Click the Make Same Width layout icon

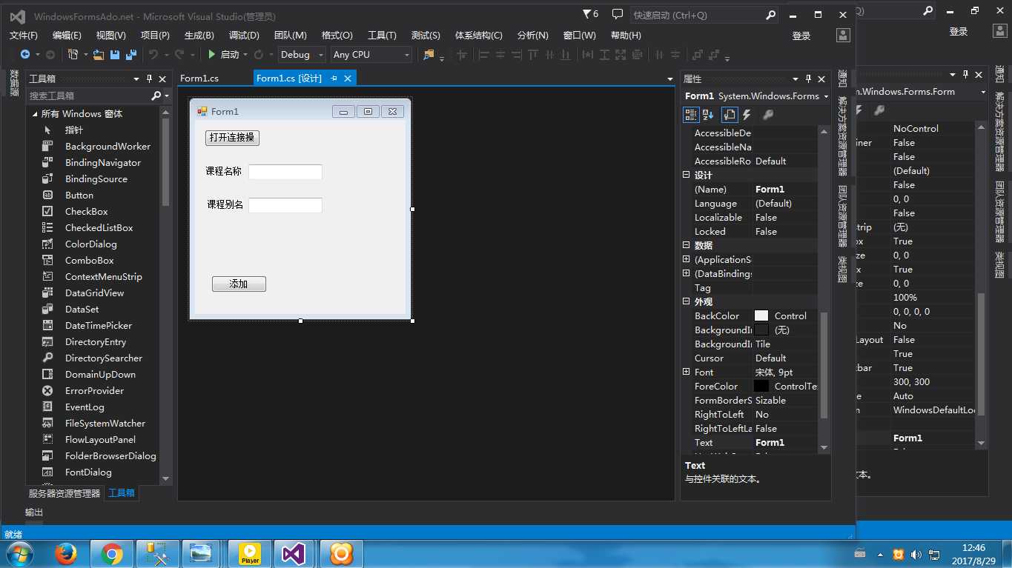588,55
